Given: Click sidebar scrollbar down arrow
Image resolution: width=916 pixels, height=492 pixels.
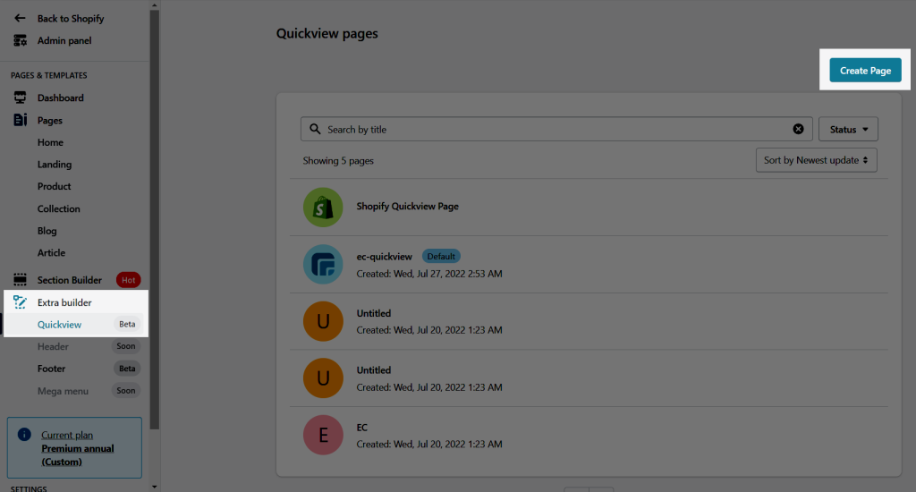Looking at the screenshot, I should 154,487.
